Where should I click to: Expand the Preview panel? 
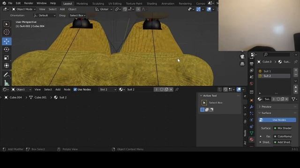[260, 107]
